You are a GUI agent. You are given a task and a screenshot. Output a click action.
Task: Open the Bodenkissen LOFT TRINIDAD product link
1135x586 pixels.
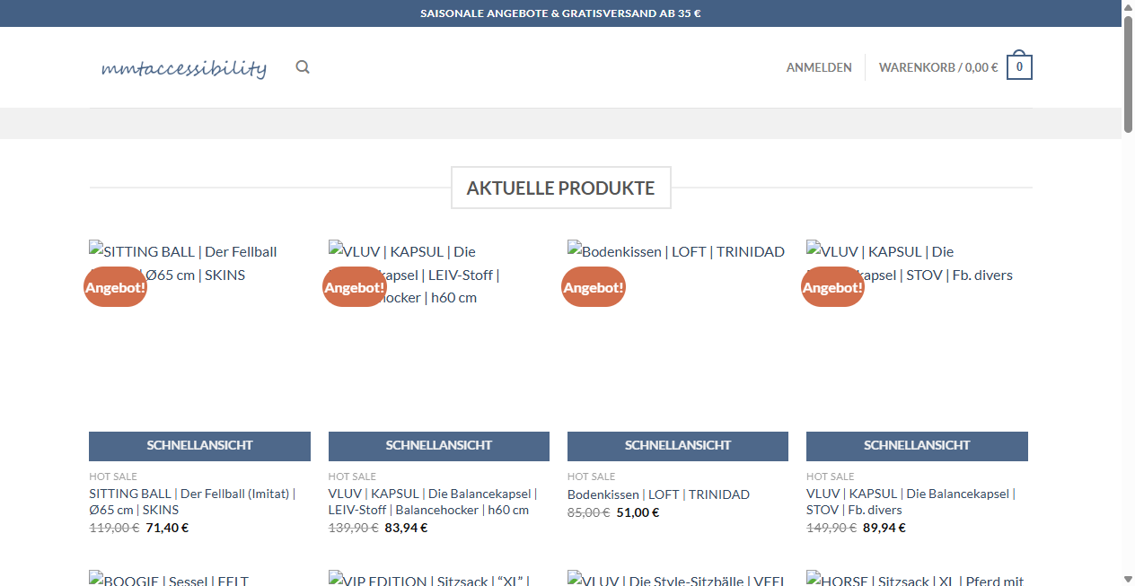(659, 494)
